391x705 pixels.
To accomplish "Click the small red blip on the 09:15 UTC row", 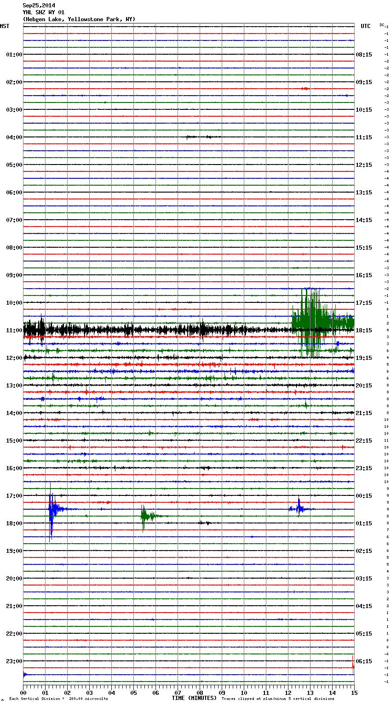I will click(x=305, y=88).
